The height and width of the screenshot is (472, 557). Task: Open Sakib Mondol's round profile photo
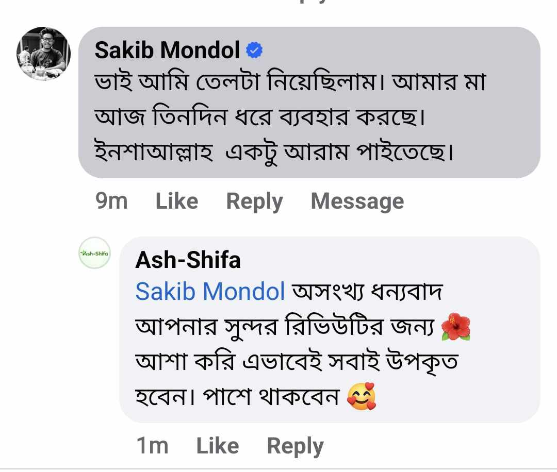pyautogui.click(x=43, y=54)
